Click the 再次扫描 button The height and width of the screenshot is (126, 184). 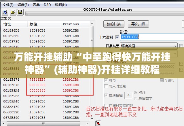[x=138, y=24]
